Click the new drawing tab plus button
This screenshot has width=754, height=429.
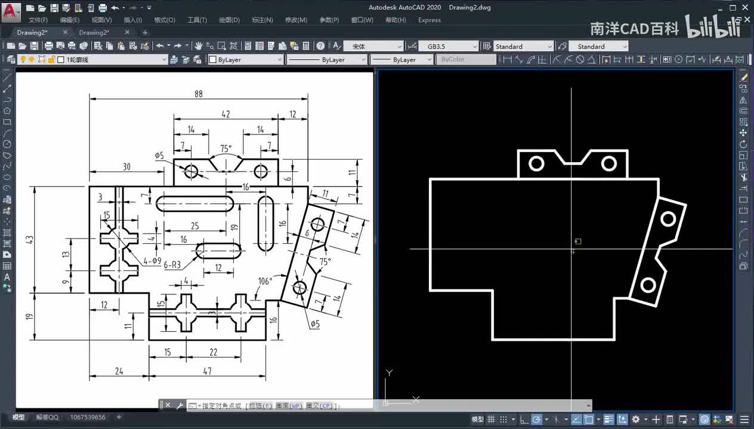(x=145, y=33)
